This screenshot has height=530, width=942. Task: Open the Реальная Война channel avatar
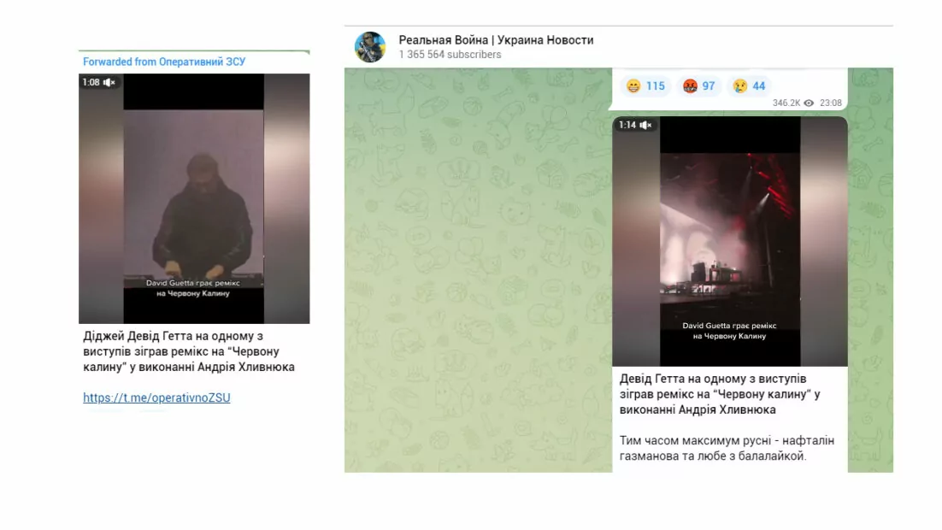(370, 47)
